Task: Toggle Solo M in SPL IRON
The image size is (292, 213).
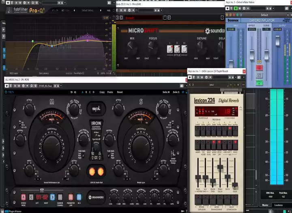Action: click(x=166, y=92)
